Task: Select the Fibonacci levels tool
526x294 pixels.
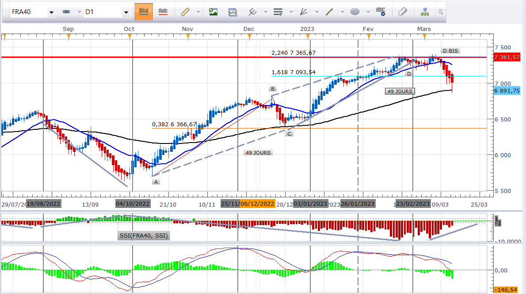Action: tap(278, 12)
